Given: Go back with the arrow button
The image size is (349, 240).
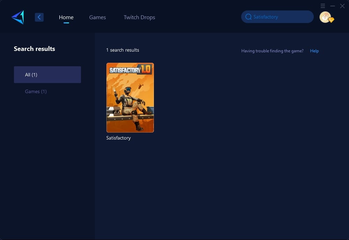Looking at the screenshot, I should 39,17.
